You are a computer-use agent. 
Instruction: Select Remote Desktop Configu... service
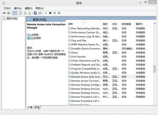[106, 85]
